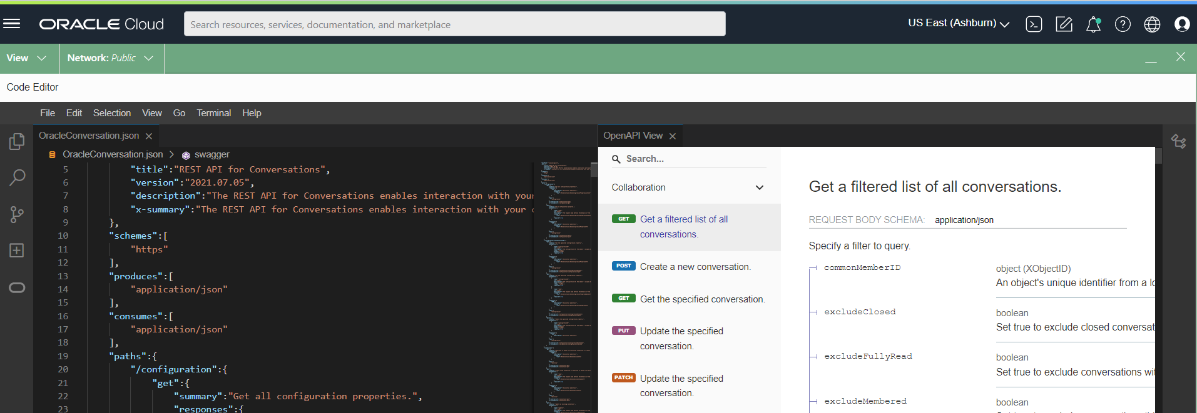The width and height of the screenshot is (1197, 413).
Task: Open the edit/notes pencil icon in header
Action: click(x=1064, y=24)
